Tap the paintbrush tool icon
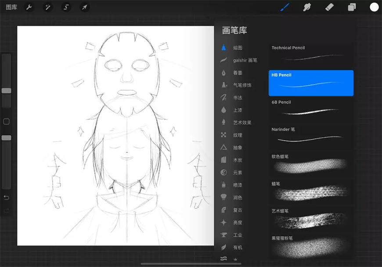The height and width of the screenshot is (267, 382). [x=285, y=7]
